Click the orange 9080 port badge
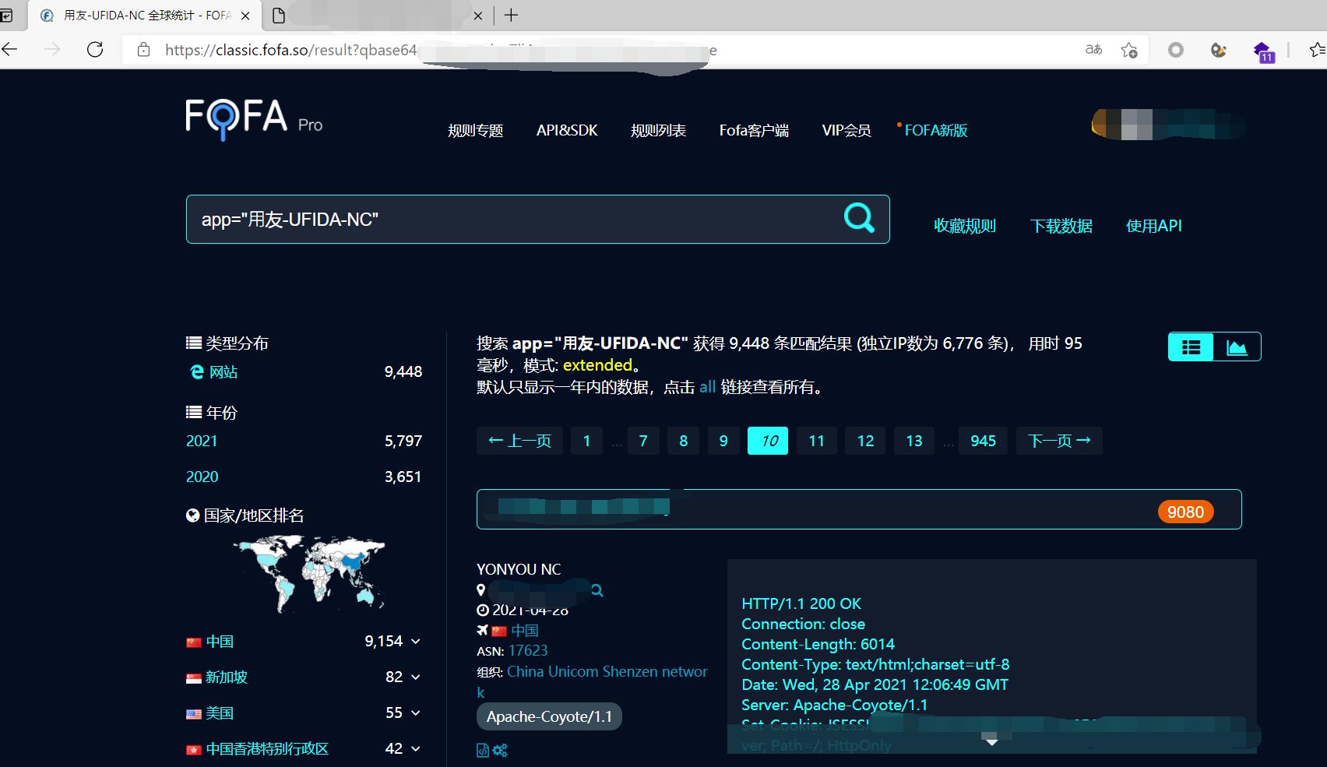 click(x=1185, y=512)
